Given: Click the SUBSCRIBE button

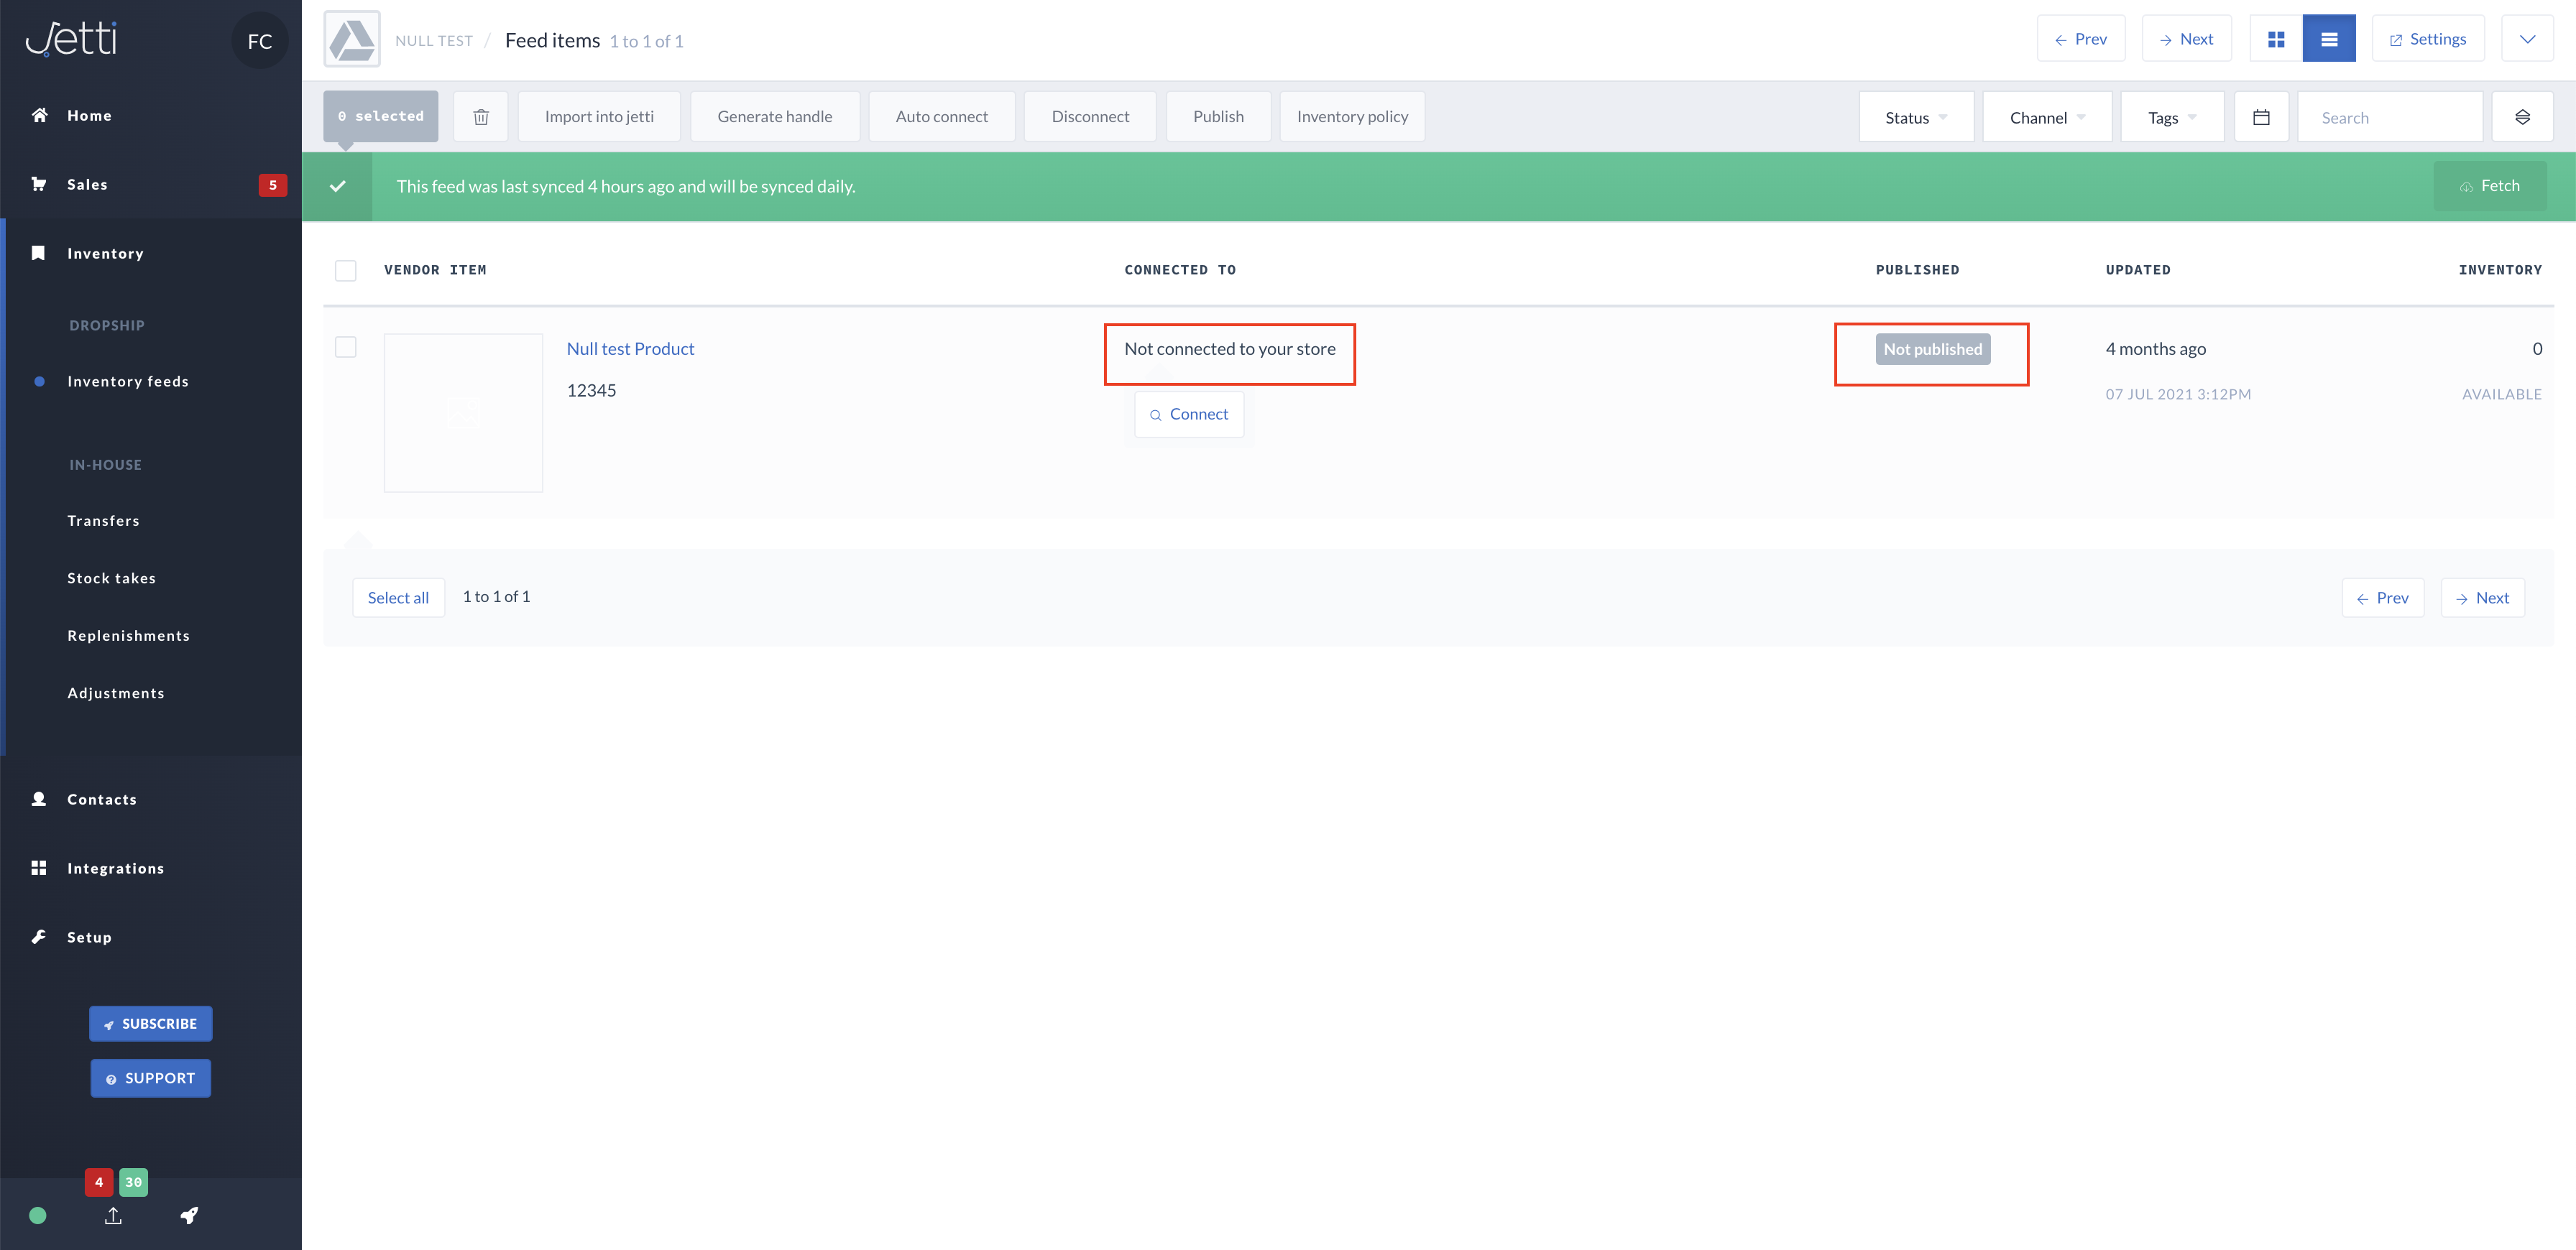Looking at the screenshot, I should (x=151, y=1023).
